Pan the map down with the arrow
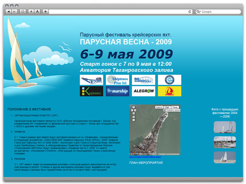 coord(134,113)
